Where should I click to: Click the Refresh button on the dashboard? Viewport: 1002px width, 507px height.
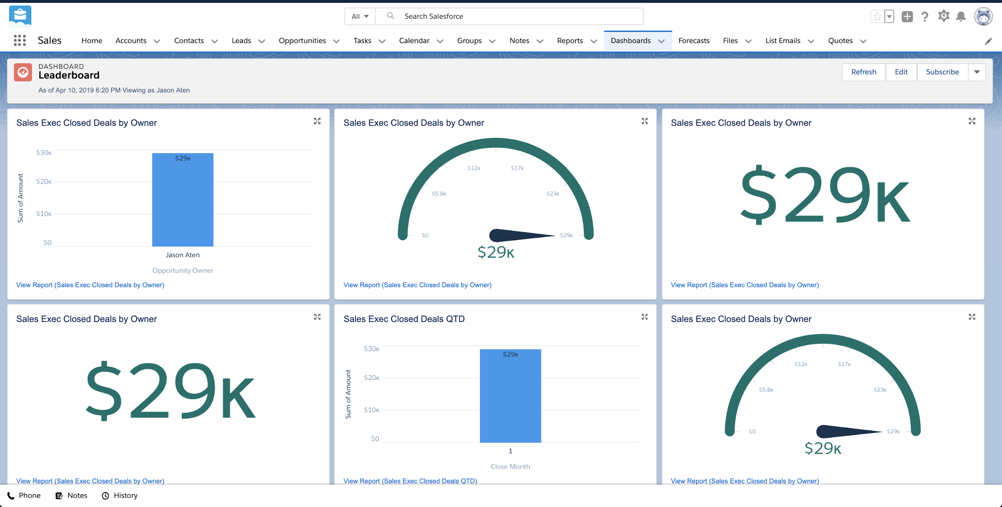(x=864, y=72)
